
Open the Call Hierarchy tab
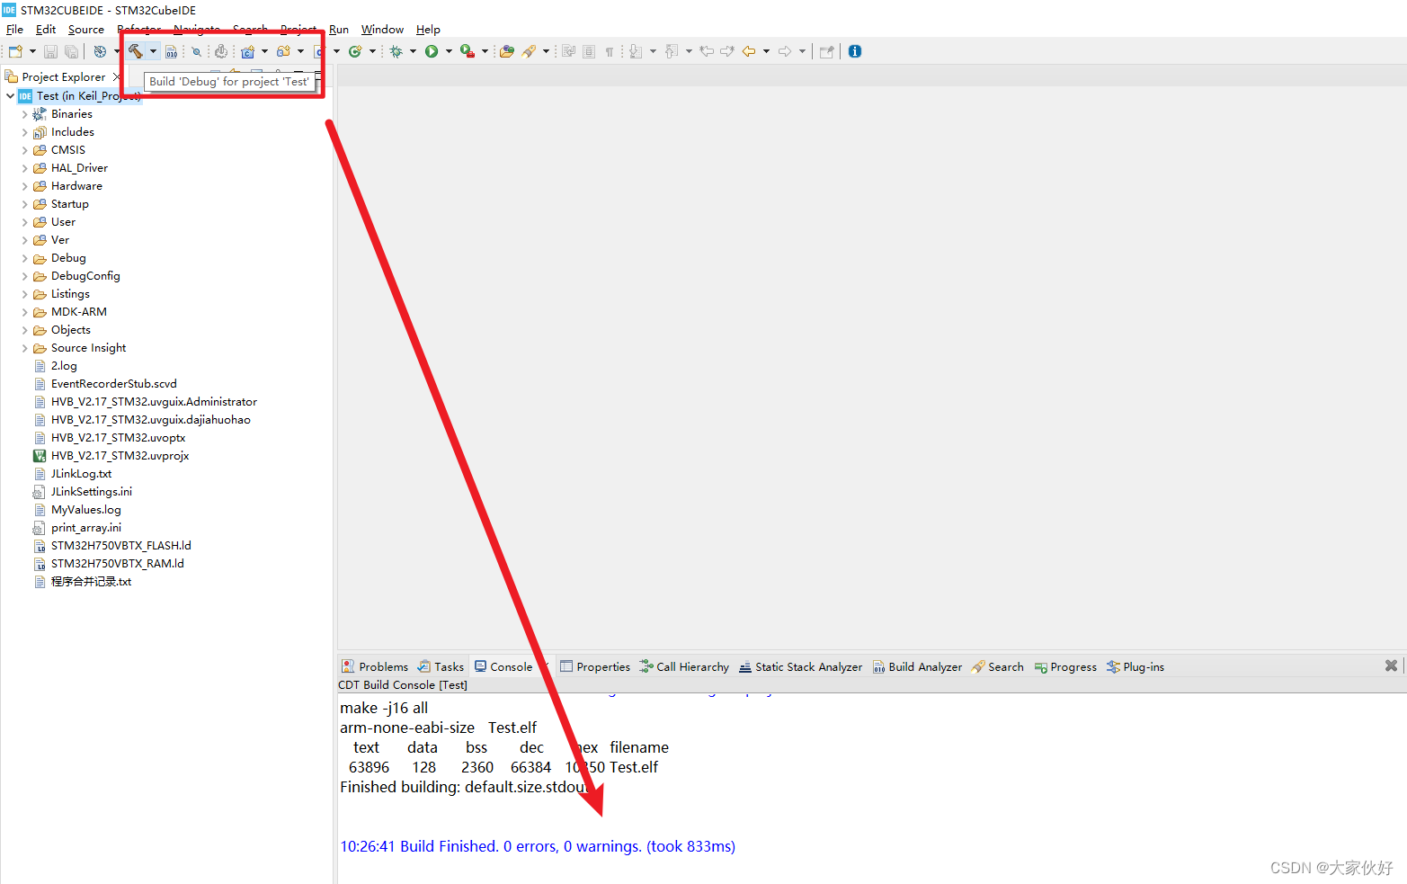[x=684, y=666]
